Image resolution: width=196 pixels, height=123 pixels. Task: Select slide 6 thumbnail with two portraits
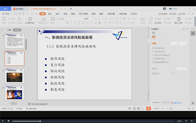14,93
